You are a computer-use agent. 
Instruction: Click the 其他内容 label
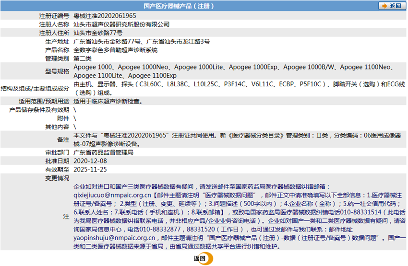click(57, 127)
